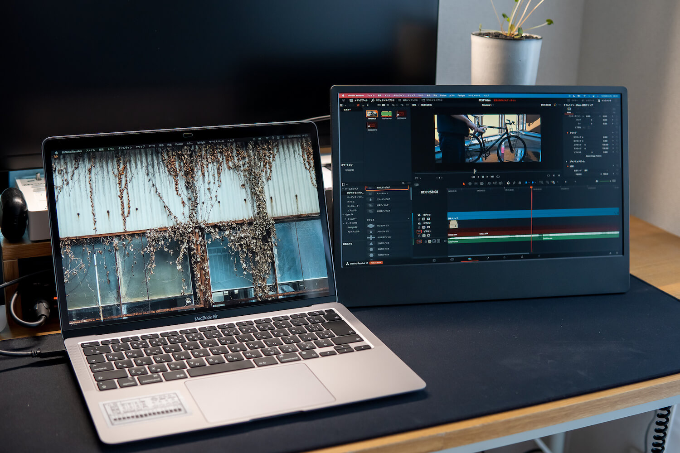Viewport: 680px width, 453px height.
Task: Toggle the timeline linked selection chain icon
Action: (514, 183)
